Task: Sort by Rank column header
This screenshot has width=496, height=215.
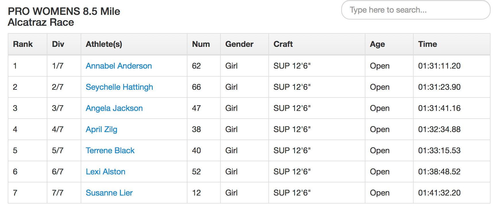Action: click(x=23, y=44)
